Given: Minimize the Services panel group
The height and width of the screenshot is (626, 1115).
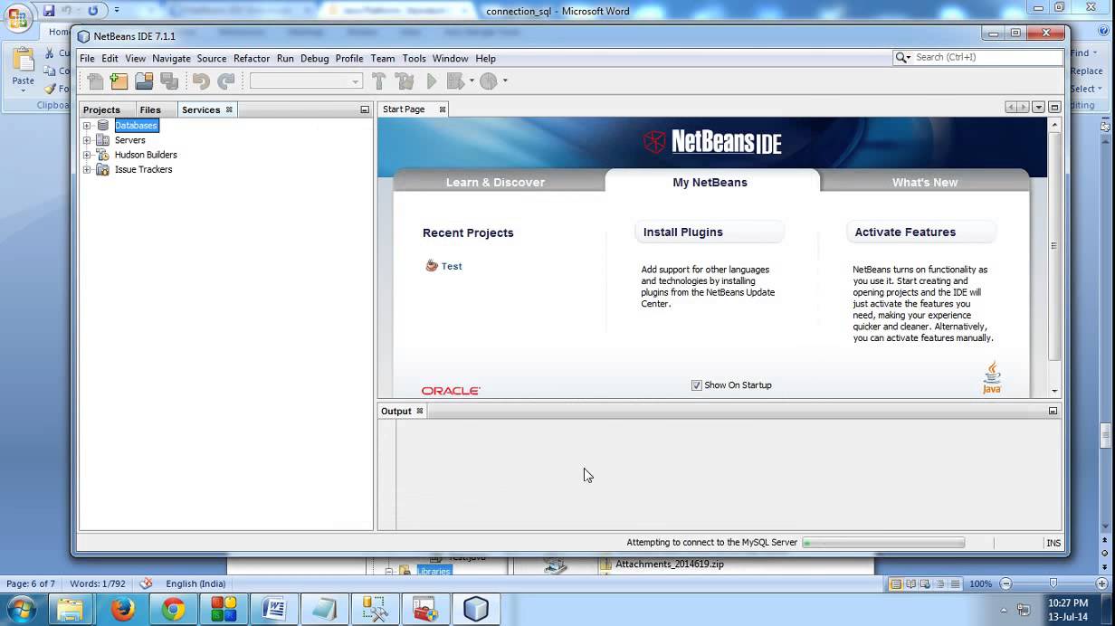Looking at the screenshot, I should coord(365,109).
